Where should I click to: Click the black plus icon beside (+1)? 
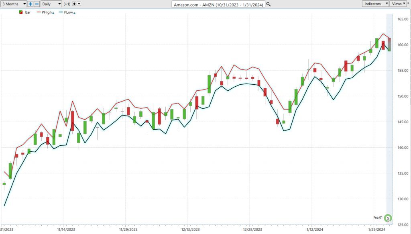(74, 4)
